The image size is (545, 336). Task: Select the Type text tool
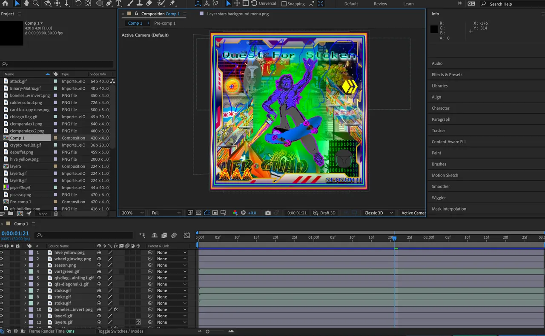pyautogui.click(x=118, y=3)
